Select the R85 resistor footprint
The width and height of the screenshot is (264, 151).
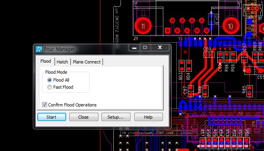249,91
